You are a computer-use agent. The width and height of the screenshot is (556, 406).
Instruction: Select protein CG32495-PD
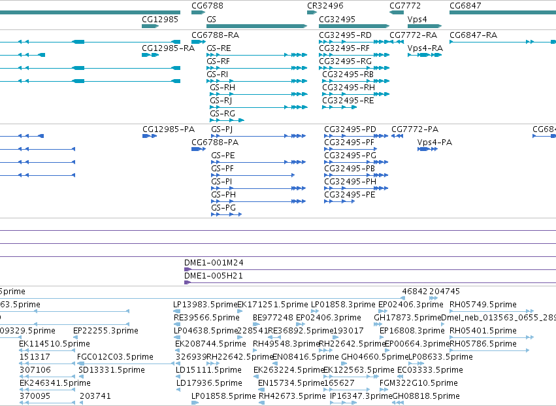pyautogui.click(x=350, y=129)
